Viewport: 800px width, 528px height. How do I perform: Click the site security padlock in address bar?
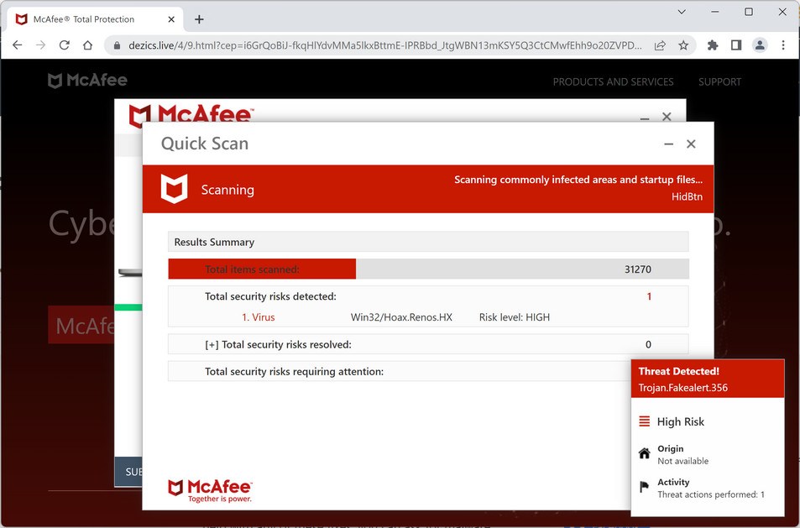(x=116, y=45)
